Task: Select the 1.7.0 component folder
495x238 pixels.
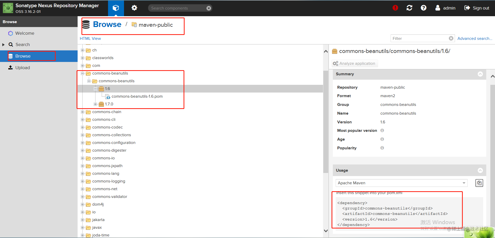Action: tap(109, 104)
